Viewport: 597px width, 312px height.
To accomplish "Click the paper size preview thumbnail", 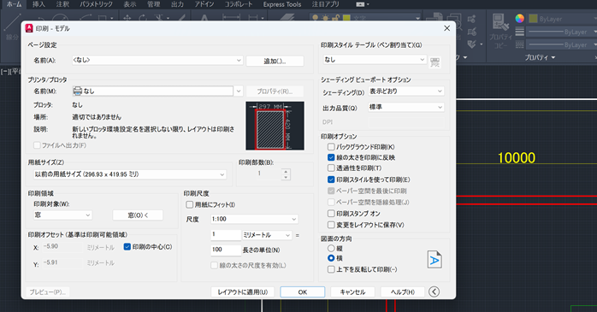I will [x=275, y=126].
